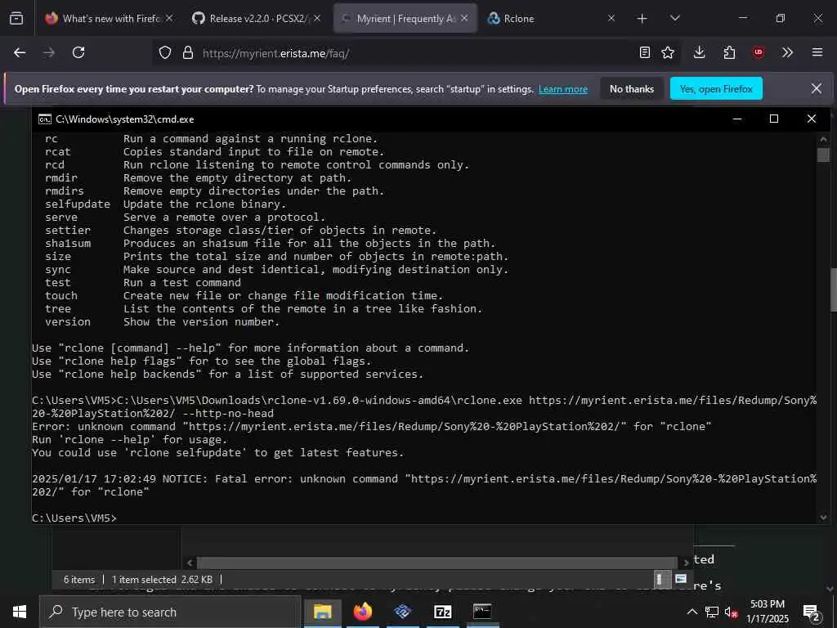Open notification action center
This screenshot has height=628, width=837.
(x=812, y=612)
